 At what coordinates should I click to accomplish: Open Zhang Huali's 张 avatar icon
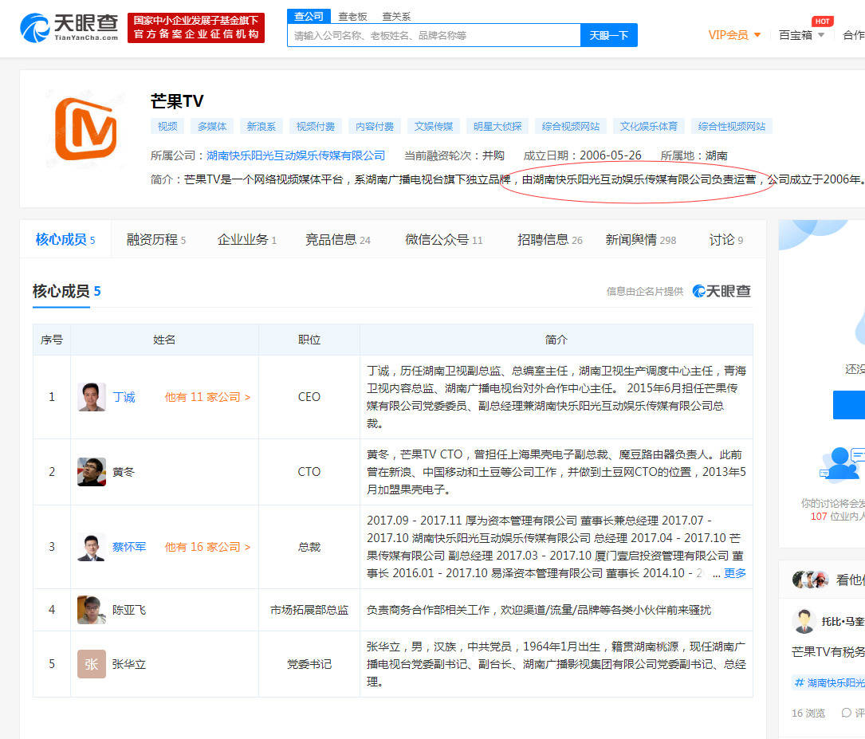point(92,664)
